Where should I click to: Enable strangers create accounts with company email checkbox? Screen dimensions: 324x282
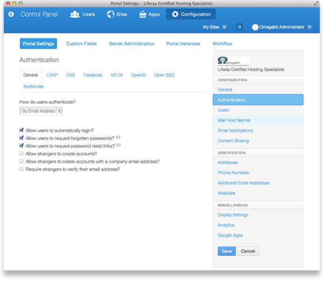pos(21,161)
